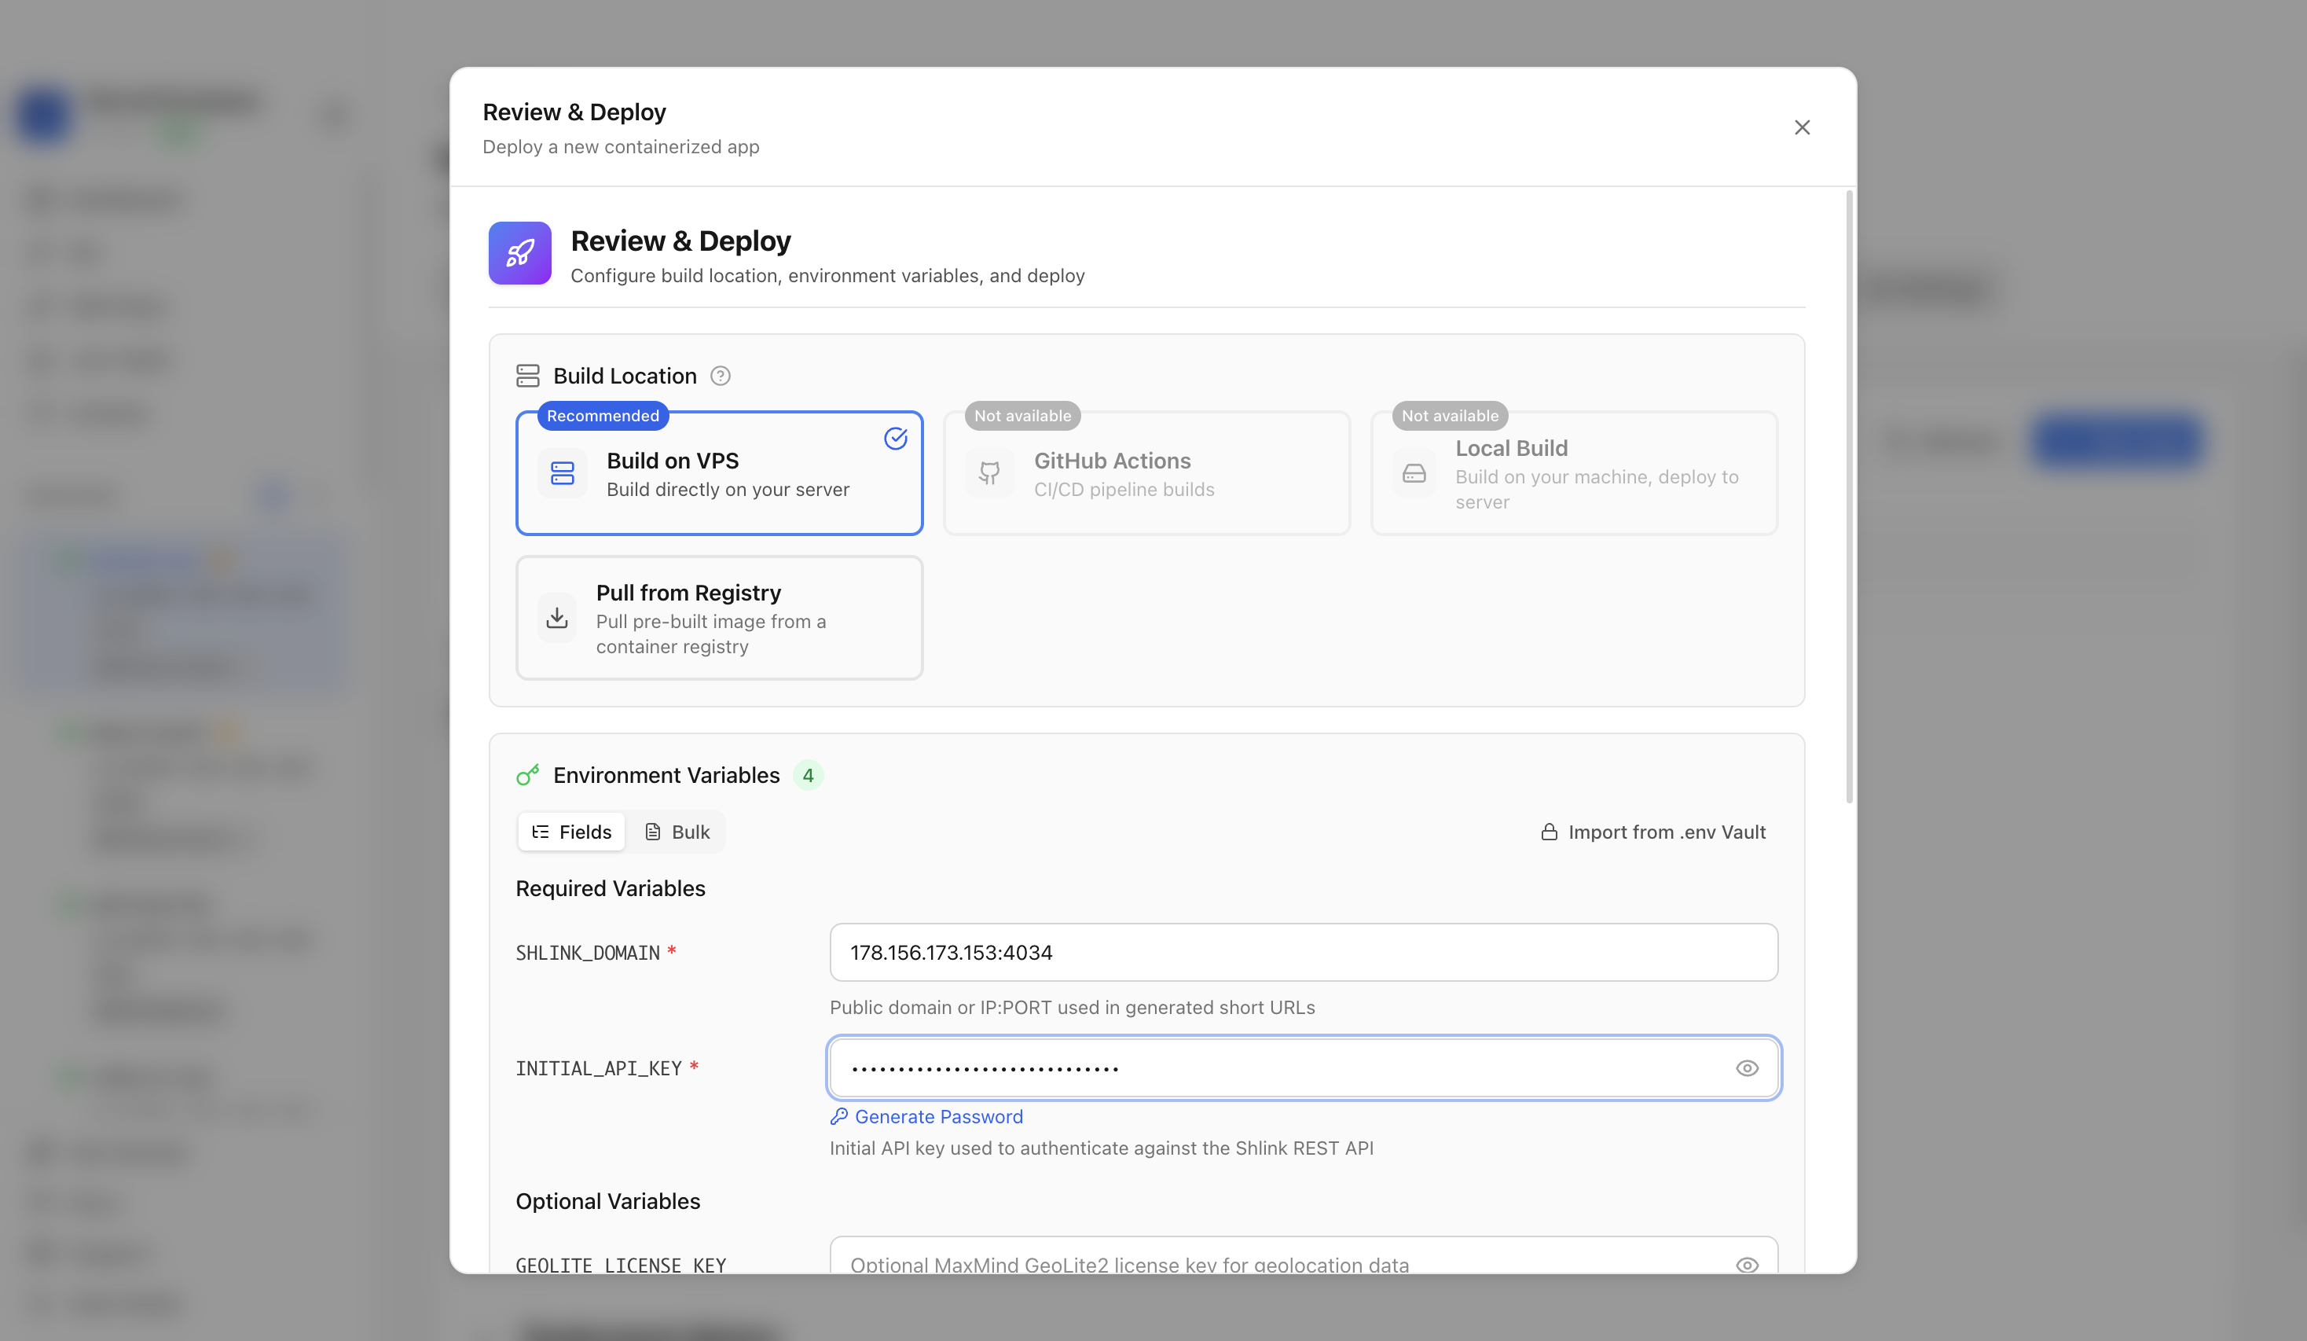Close the Review & Deploy dialog
This screenshot has width=2307, height=1341.
[x=1802, y=127]
